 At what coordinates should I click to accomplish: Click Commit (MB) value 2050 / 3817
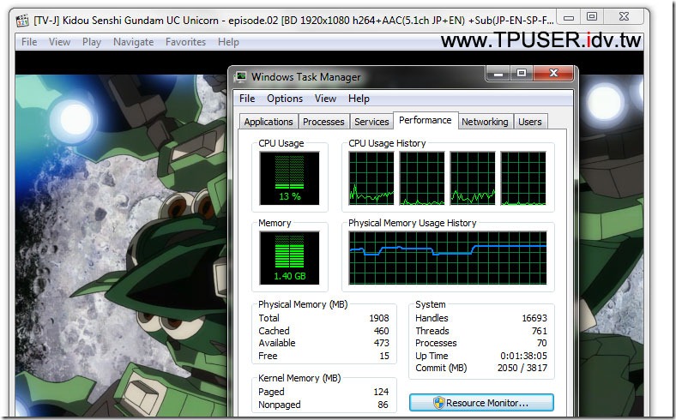[x=522, y=368]
